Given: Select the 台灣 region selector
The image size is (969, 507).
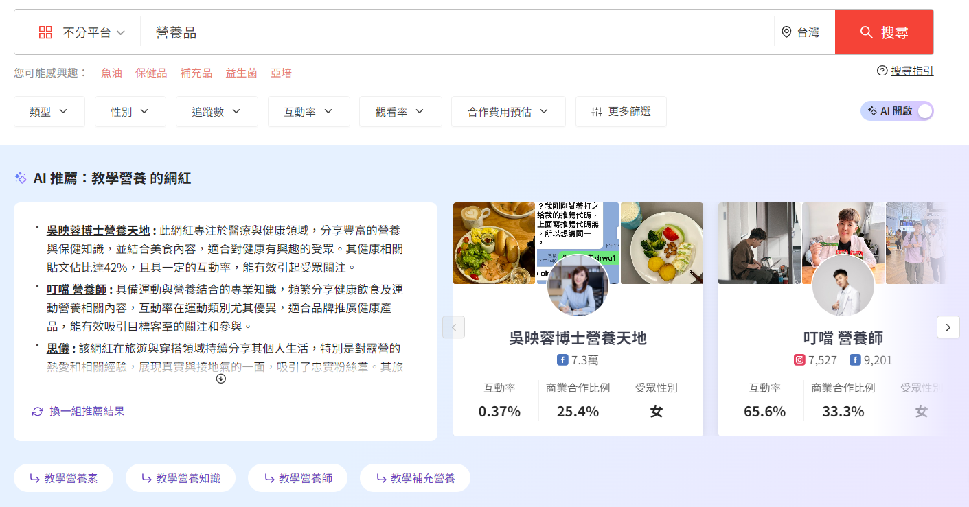Looking at the screenshot, I should pos(801,32).
